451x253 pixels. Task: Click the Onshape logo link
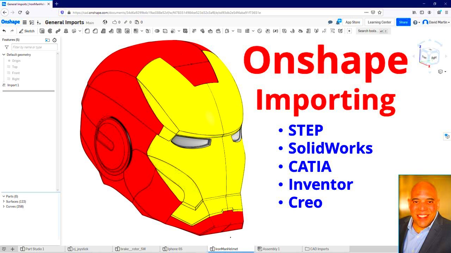pyautogui.click(x=11, y=22)
